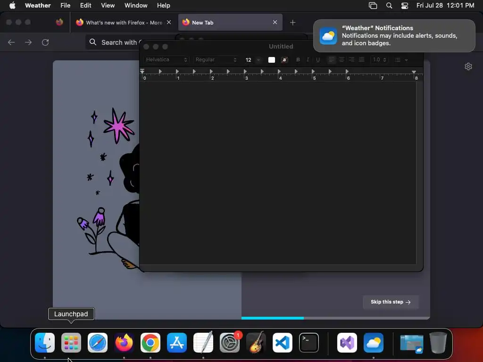Open the Helvetica font family dropdown

click(167, 60)
